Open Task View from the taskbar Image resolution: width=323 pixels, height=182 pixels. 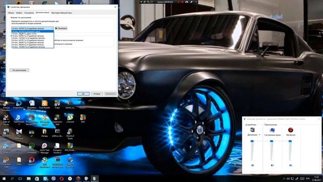tap(20, 178)
